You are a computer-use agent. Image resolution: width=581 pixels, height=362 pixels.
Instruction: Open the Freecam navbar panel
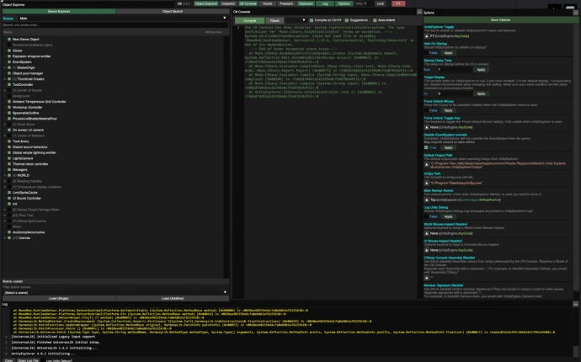tap(286, 3)
